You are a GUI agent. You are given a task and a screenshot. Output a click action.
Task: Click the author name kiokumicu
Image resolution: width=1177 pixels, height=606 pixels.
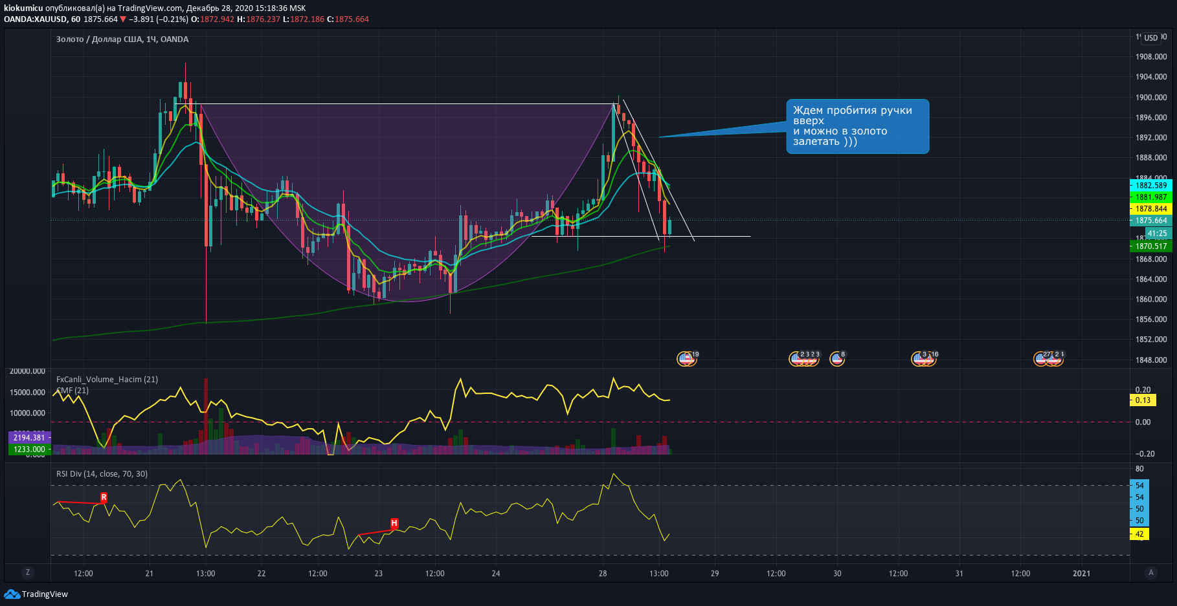23,8
